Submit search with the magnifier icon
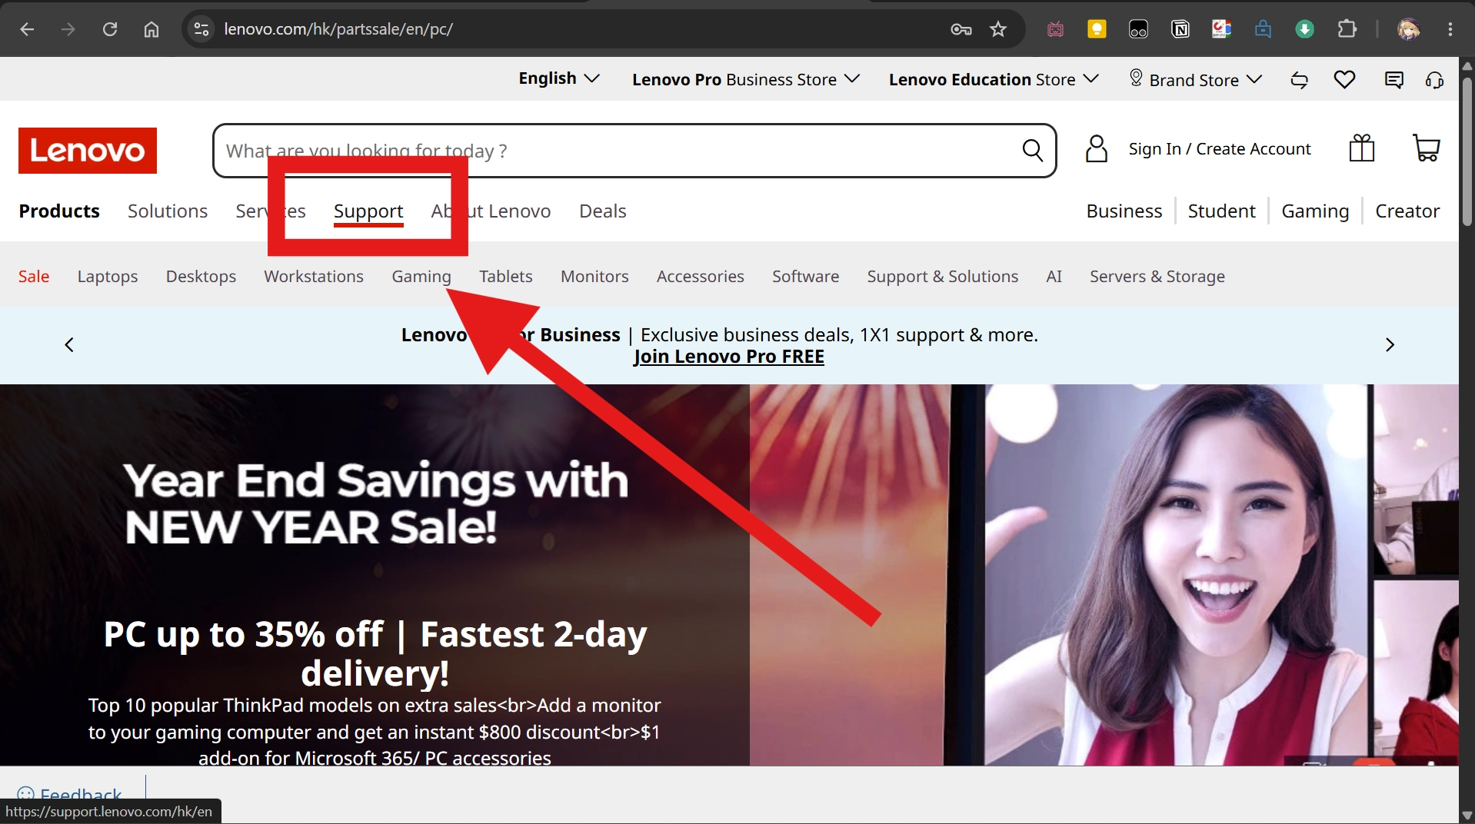Image resolution: width=1475 pixels, height=824 pixels. (1033, 151)
